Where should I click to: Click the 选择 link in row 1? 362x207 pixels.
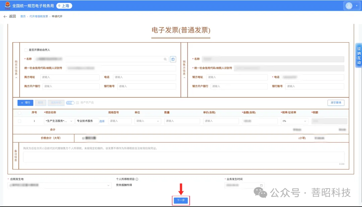102,121
